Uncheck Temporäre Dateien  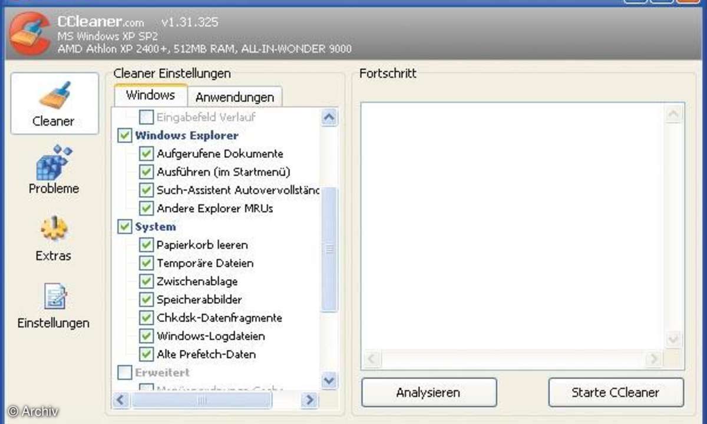click(x=146, y=263)
